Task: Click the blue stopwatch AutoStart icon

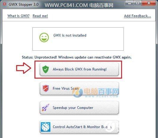Action: pyautogui.click(x=46, y=127)
